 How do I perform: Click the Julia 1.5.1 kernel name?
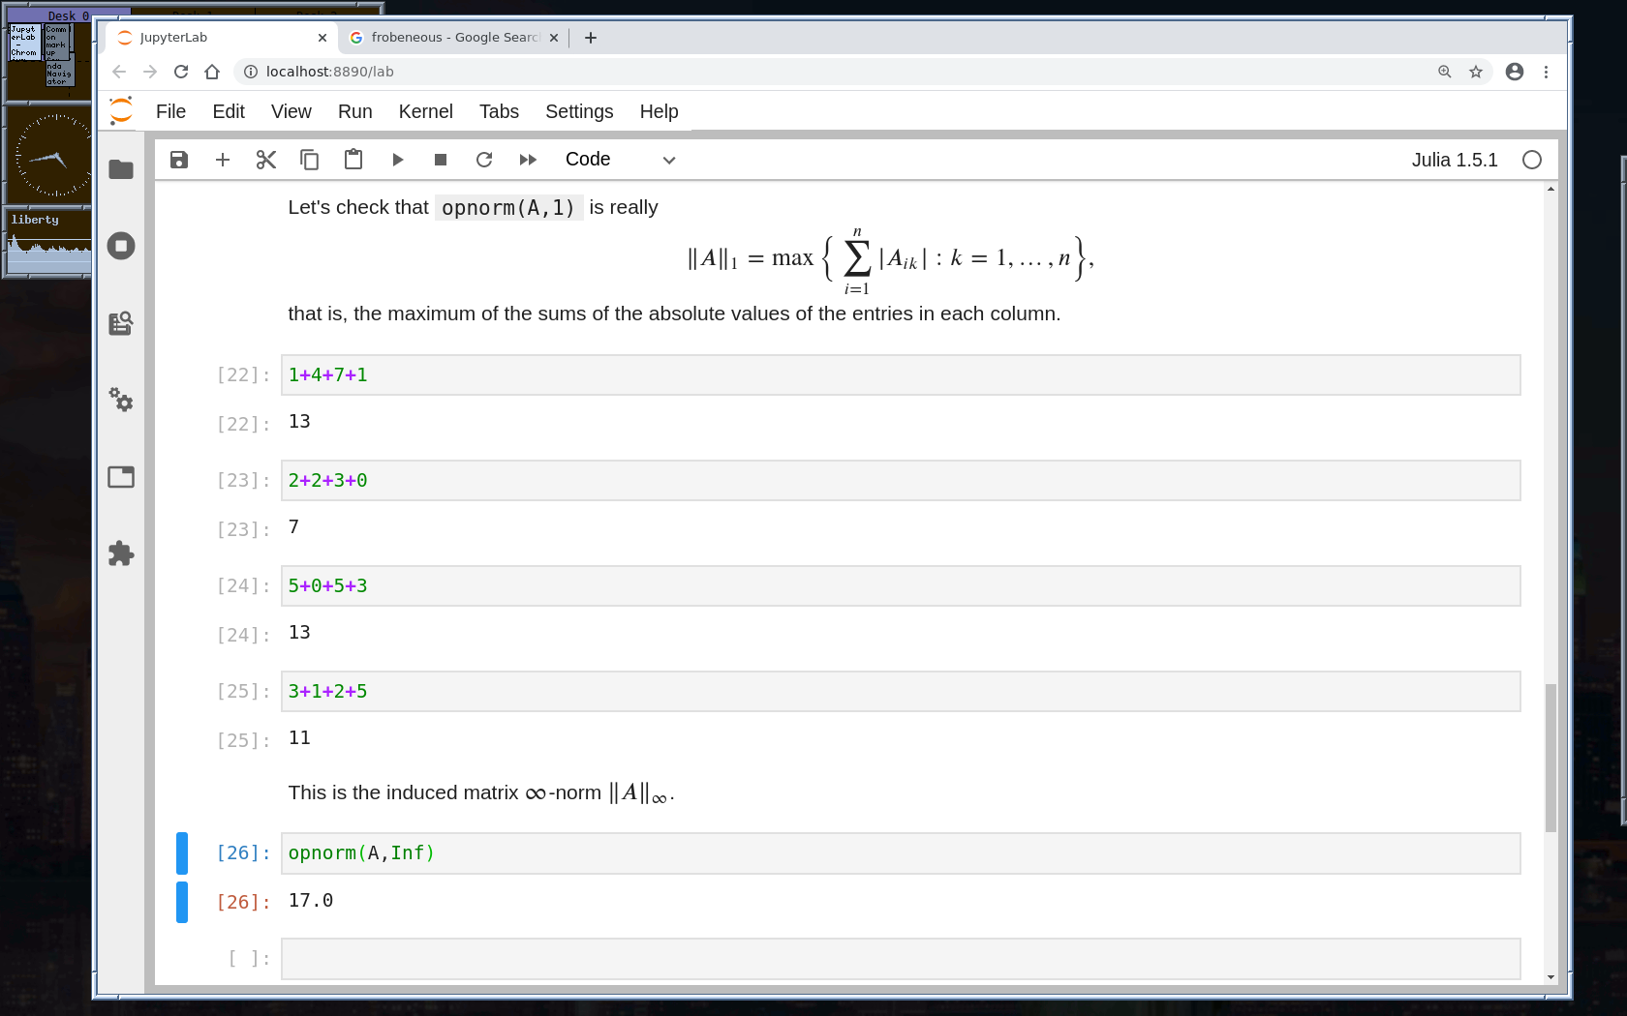pos(1454,160)
